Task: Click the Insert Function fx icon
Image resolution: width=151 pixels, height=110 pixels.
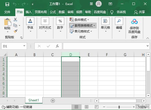Action: point(57,46)
